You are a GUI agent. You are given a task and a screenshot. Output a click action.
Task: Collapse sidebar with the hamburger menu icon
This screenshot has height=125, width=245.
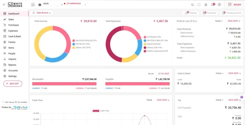[4, 5]
